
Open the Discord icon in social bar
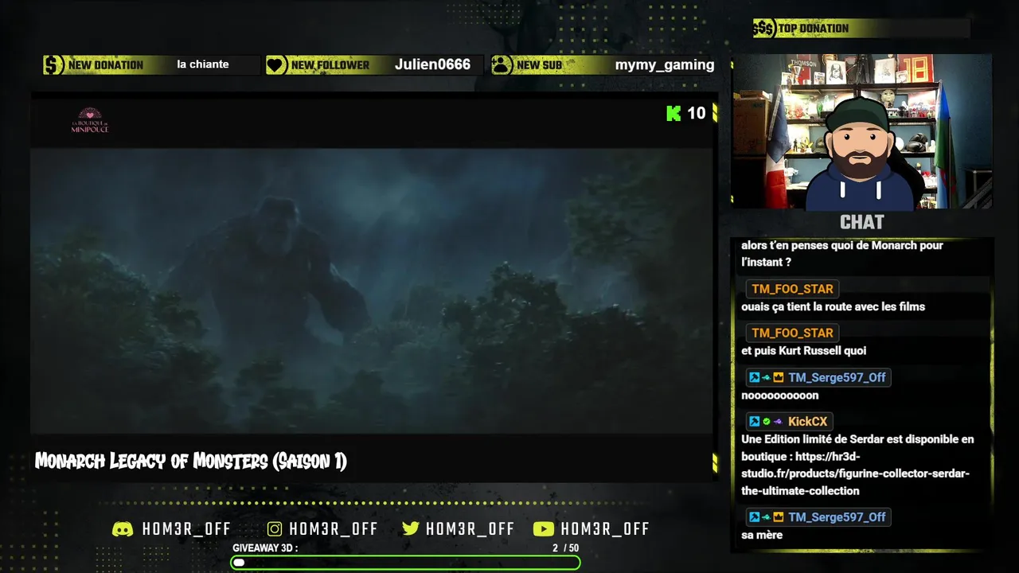pos(123,529)
